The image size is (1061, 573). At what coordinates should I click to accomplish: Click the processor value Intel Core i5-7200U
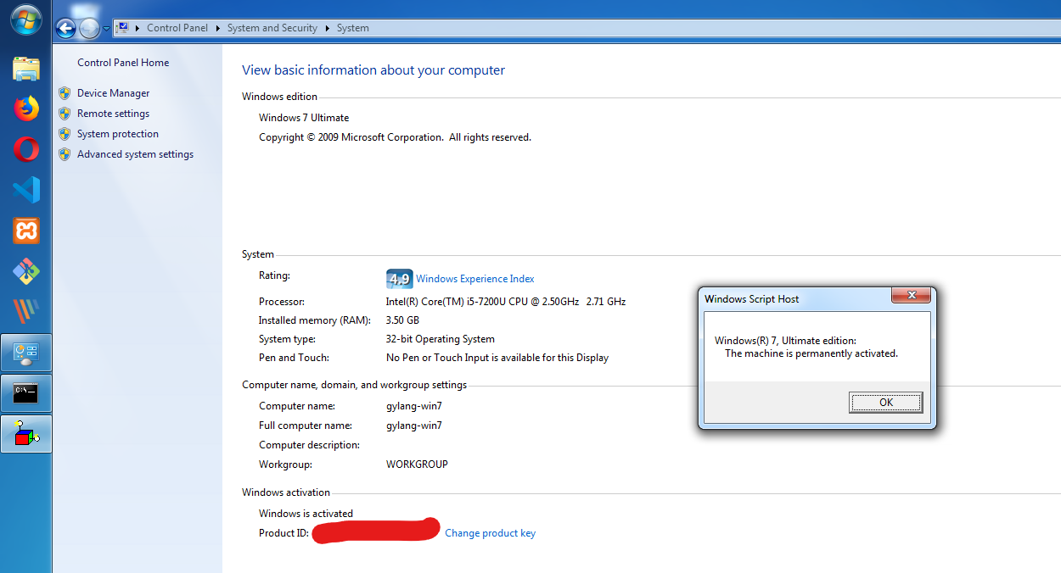pos(506,302)
